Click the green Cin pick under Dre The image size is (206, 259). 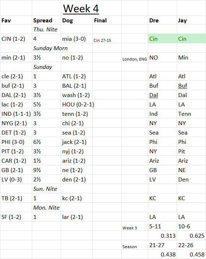pos(162,39)
